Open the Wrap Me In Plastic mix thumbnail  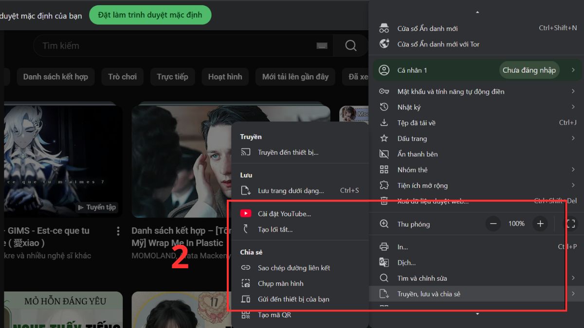[231, 161]
